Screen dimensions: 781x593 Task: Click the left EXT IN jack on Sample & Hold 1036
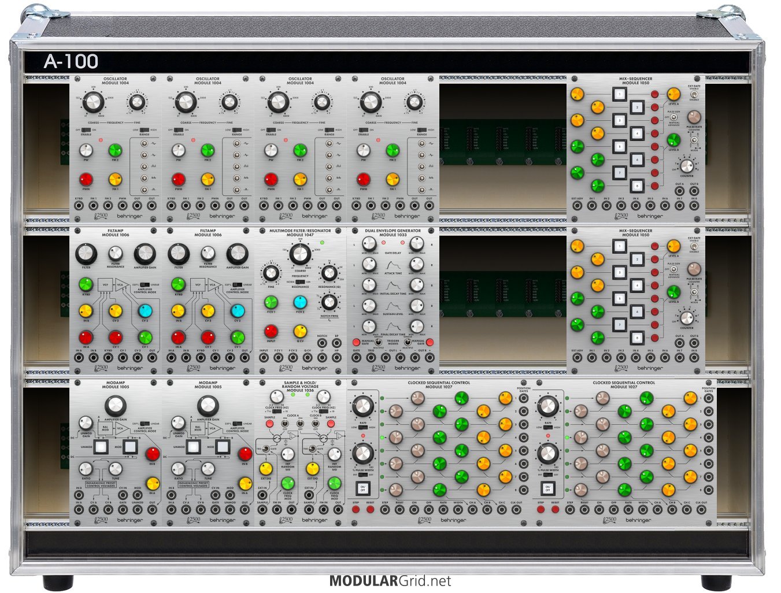click(262, 496)
